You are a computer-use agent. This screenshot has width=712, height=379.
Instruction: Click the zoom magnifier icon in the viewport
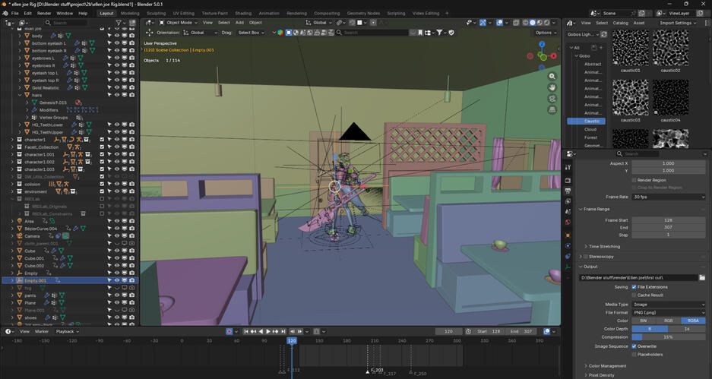point(552,76)
